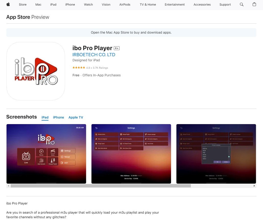Click the 4.8 • 3.7K Ratings text
This screenshot has height=221, width=263.
click(x=97, y=68)
